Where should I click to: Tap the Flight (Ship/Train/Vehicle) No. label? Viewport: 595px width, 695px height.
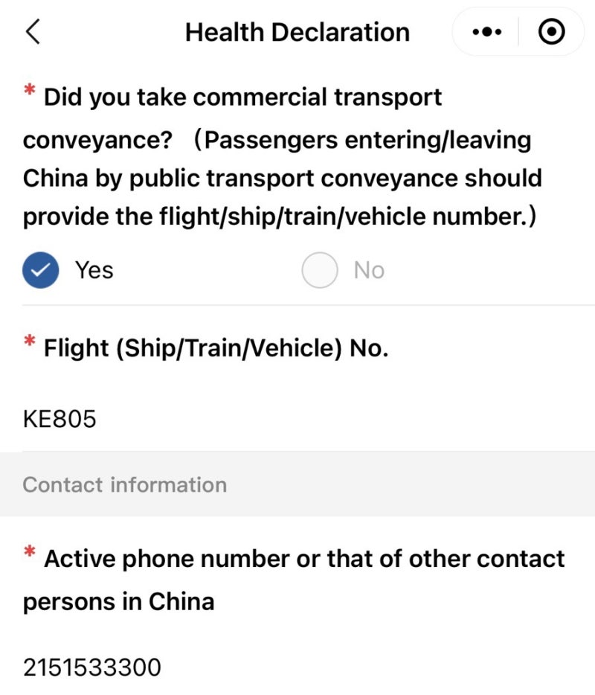(216, 348)
